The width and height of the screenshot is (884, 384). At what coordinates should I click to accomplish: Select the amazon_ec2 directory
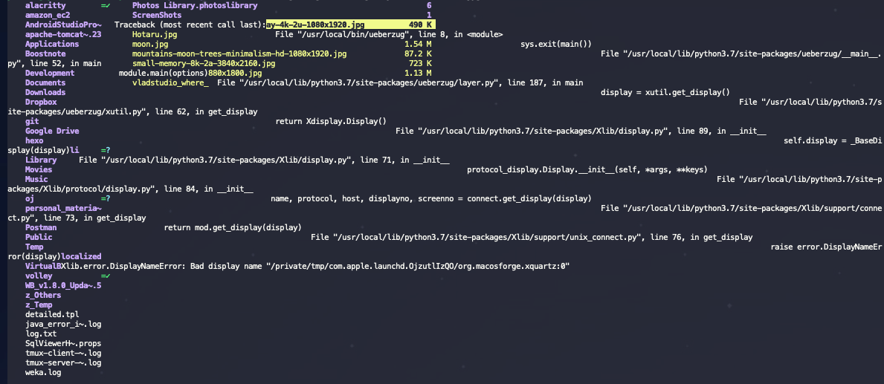(48, 15)
